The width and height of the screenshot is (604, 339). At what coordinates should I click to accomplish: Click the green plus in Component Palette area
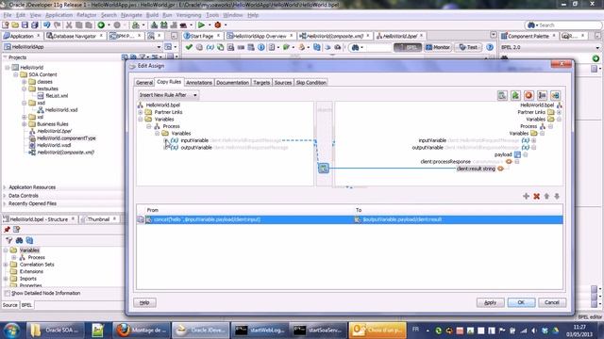596,58
